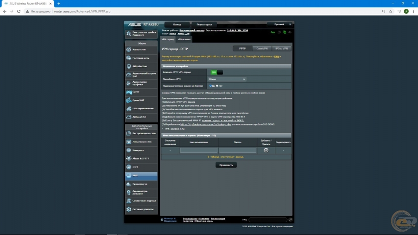This screenshot has width=418, height=235.
Task: Open AiProtection in sidebar
Action: [x=141, y=67]
